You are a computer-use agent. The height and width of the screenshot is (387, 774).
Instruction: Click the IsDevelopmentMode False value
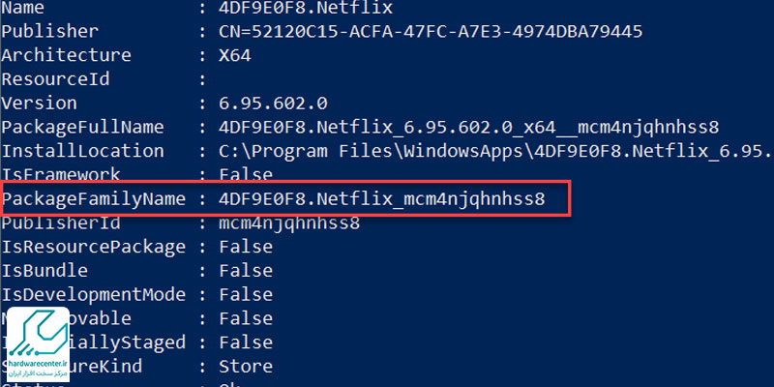point(246,295)
